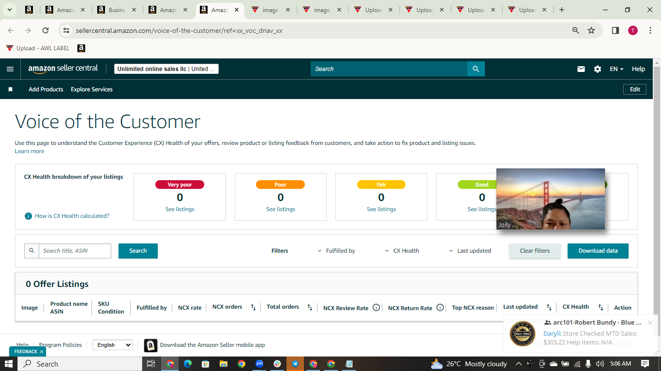Viewport: 661px width, 371px height.
Task: Switch to the first pinned Amazon tab
Action: coord(29,10)
